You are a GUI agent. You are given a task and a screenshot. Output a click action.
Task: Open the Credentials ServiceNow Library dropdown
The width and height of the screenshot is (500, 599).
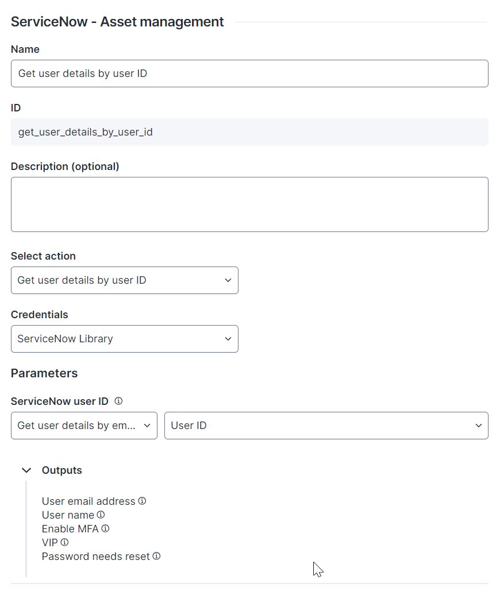[x=125, y=339]
